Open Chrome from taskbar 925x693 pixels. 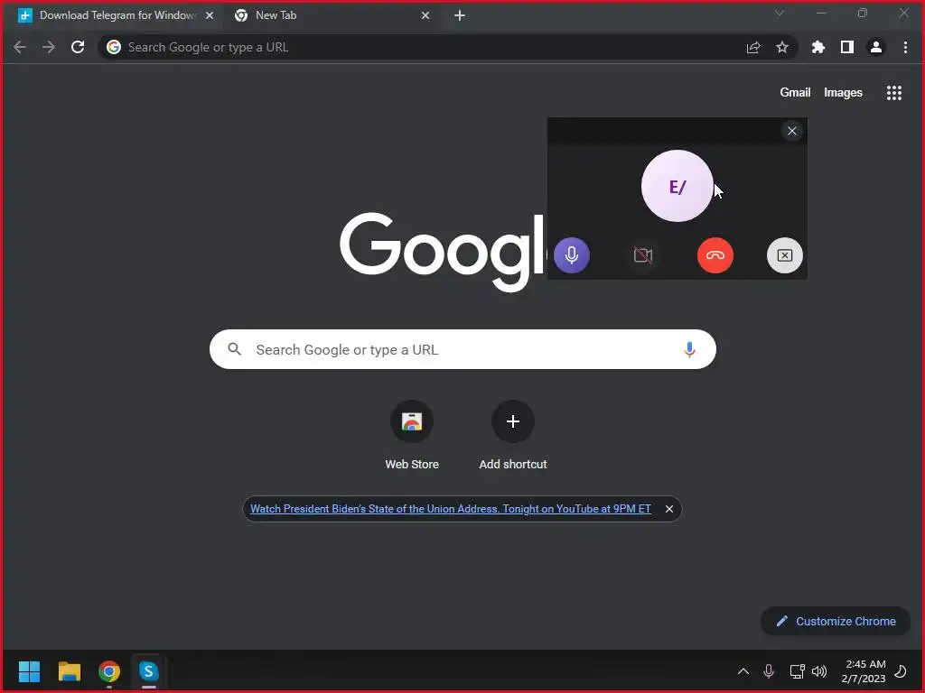[x=109, y=671]
